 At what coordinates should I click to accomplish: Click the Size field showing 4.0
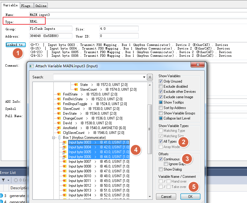click(119, 29)
